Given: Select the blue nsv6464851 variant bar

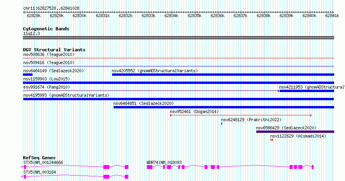Looking at the screenshot, I should click(x=224, y=107).
